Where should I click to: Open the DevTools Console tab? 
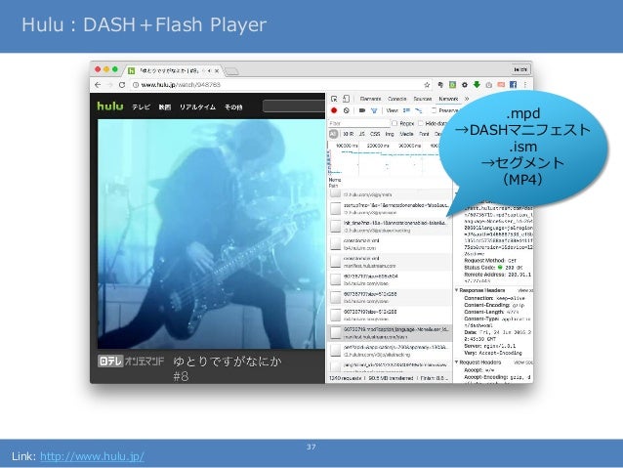pyautogui.click(x=396, y=99)
